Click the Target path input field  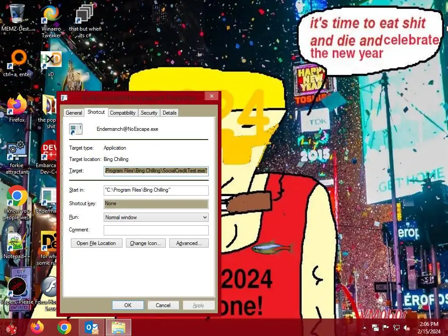156,171
